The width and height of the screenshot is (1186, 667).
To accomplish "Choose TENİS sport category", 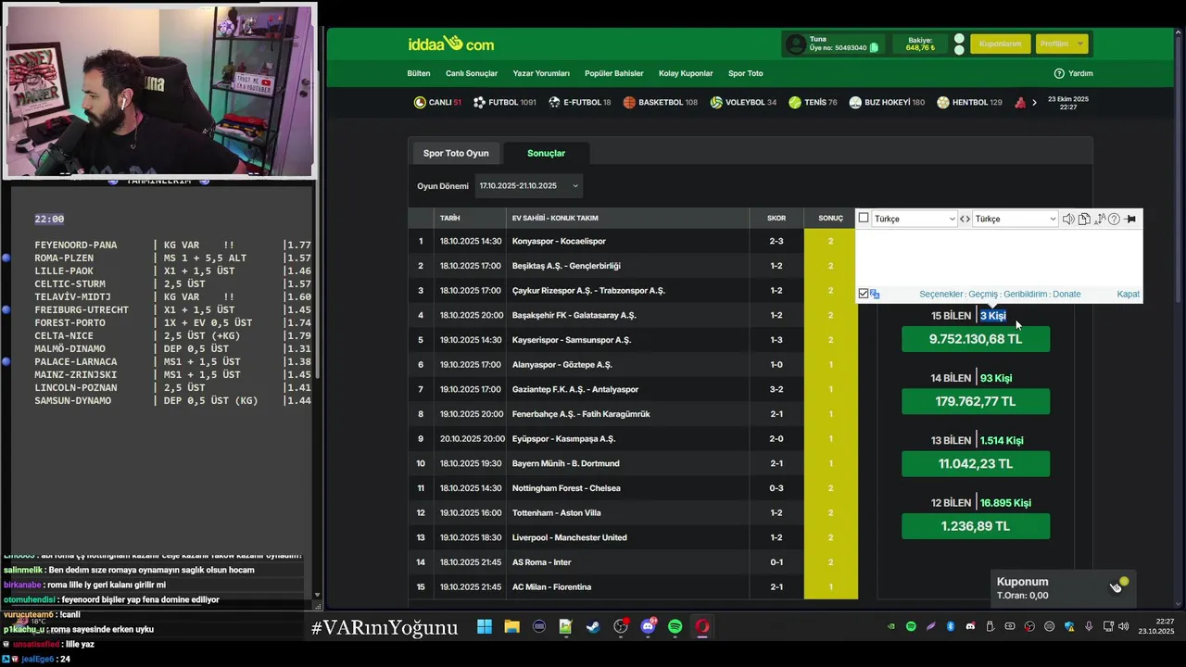I will 813,102.
